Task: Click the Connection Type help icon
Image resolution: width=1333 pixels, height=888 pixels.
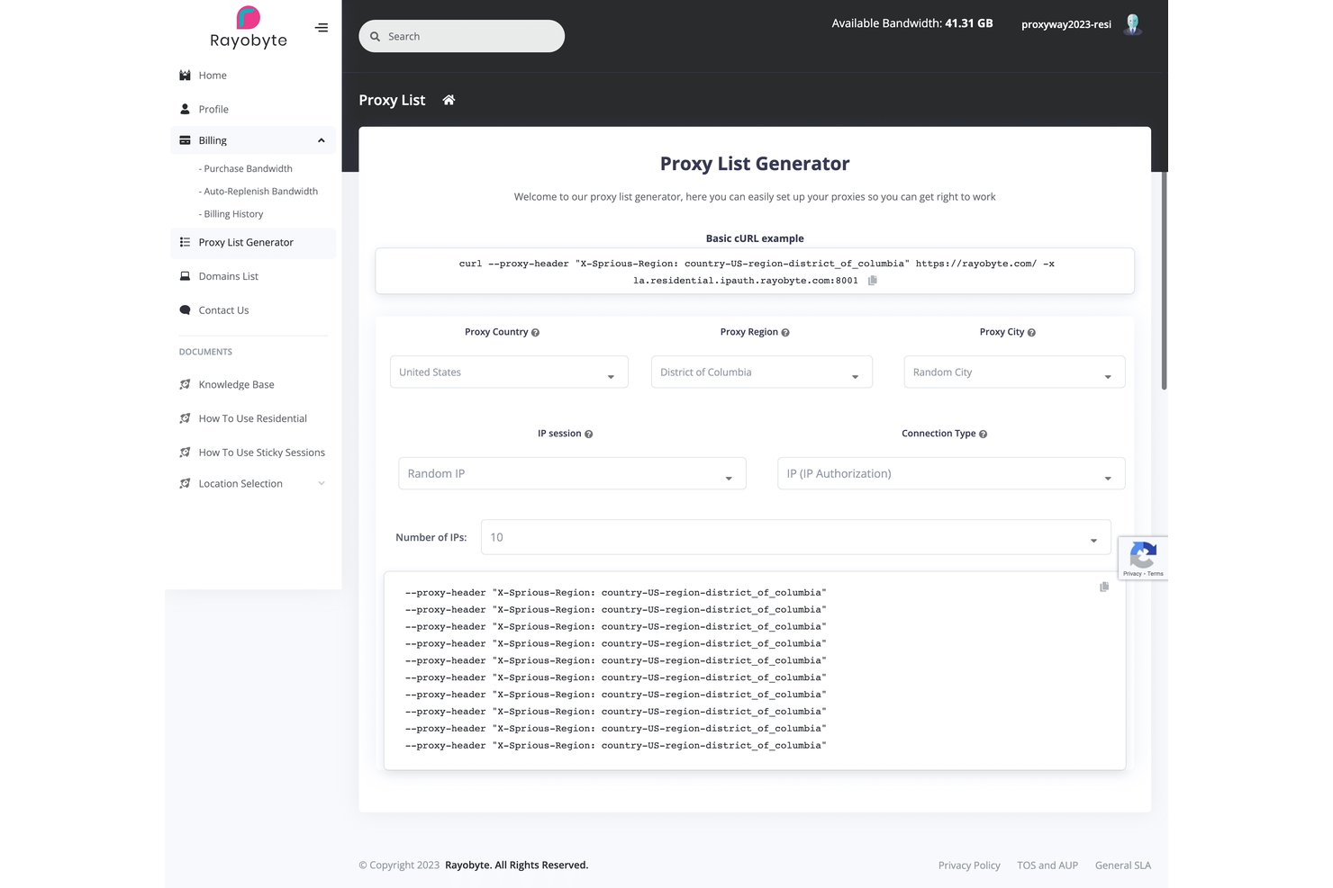Action: [x=984, y=435]
